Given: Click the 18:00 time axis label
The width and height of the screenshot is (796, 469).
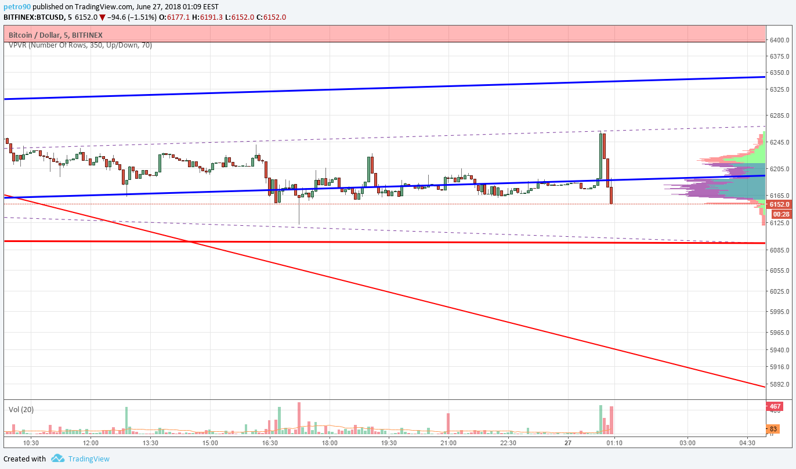Looking at the screenshot, I should tap(330, 443).
